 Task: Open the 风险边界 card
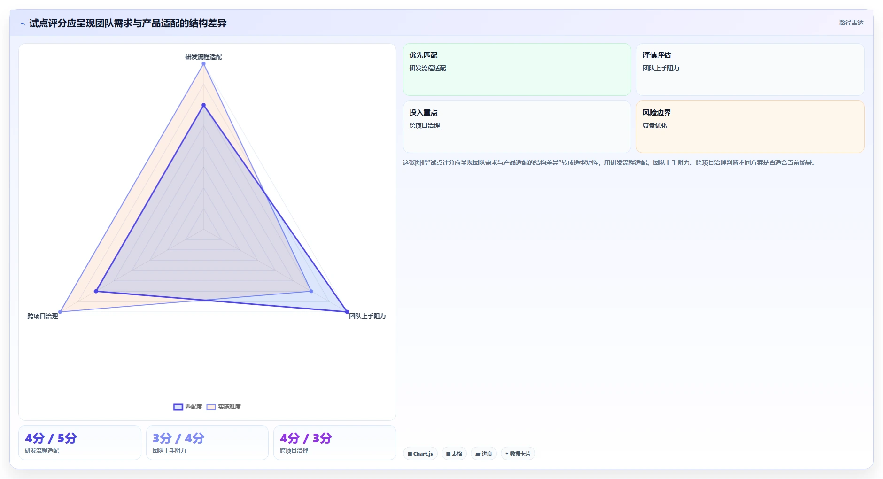tap(750, 127)
